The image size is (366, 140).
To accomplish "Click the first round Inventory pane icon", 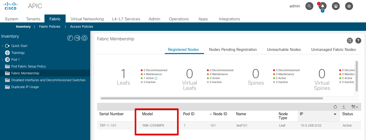I will pyautogui.click(x=70, y=38).
